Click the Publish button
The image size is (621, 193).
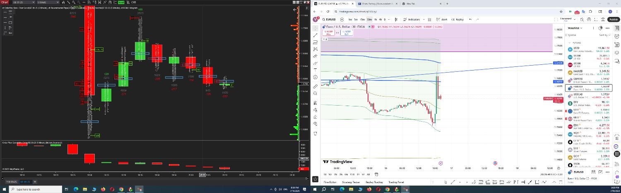(614, 19)
